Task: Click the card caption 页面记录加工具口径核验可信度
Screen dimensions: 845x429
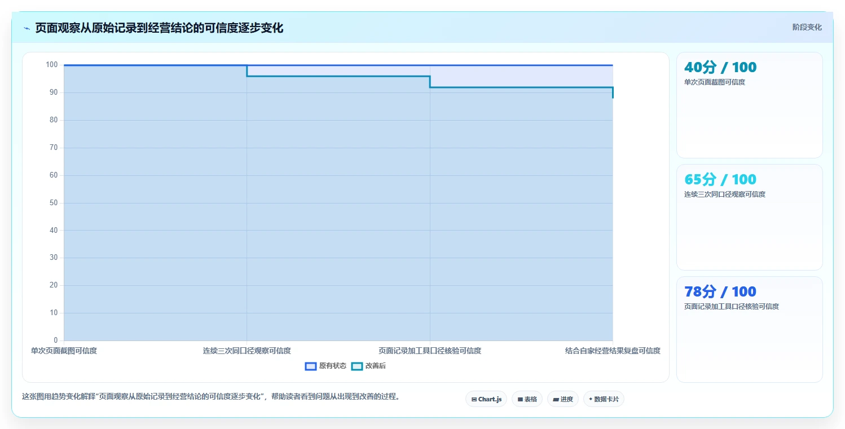Action: click(x=732, y=307)
